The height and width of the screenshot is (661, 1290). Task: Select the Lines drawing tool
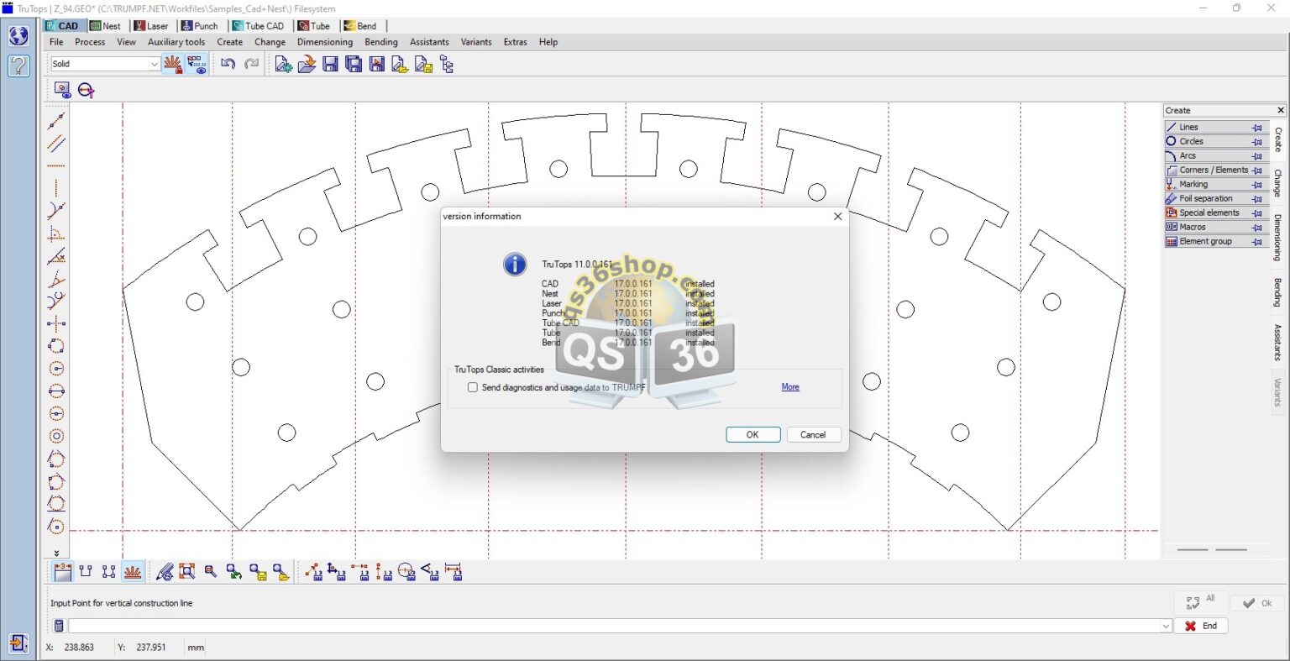pyautogui.click(x=1190, y=127)
